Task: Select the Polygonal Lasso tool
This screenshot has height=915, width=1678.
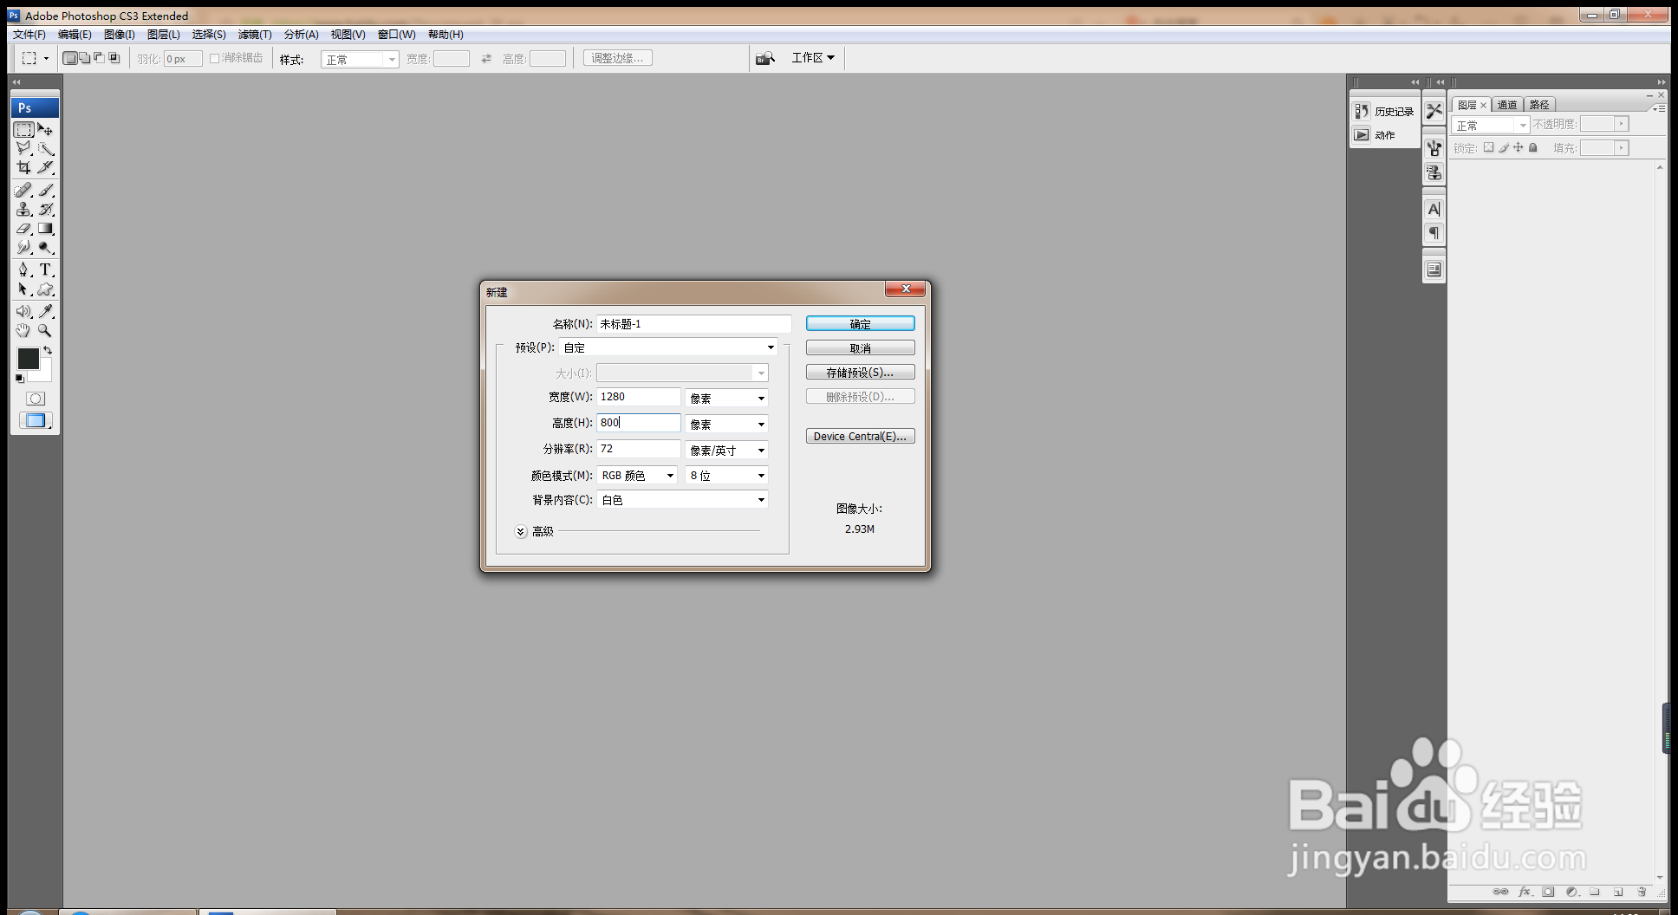Action: pos(23,149)
